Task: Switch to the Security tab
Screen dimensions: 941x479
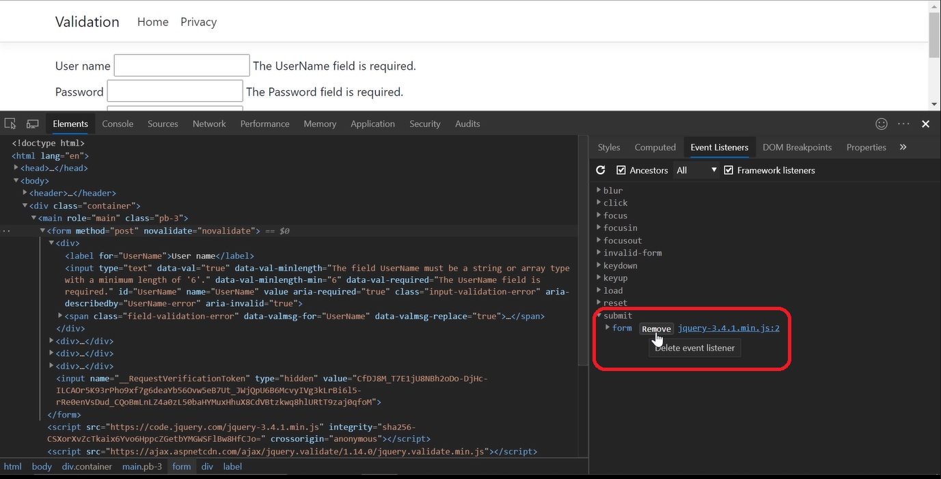Action: [425, 124]
